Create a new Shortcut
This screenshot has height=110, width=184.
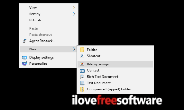click(115, 56)
